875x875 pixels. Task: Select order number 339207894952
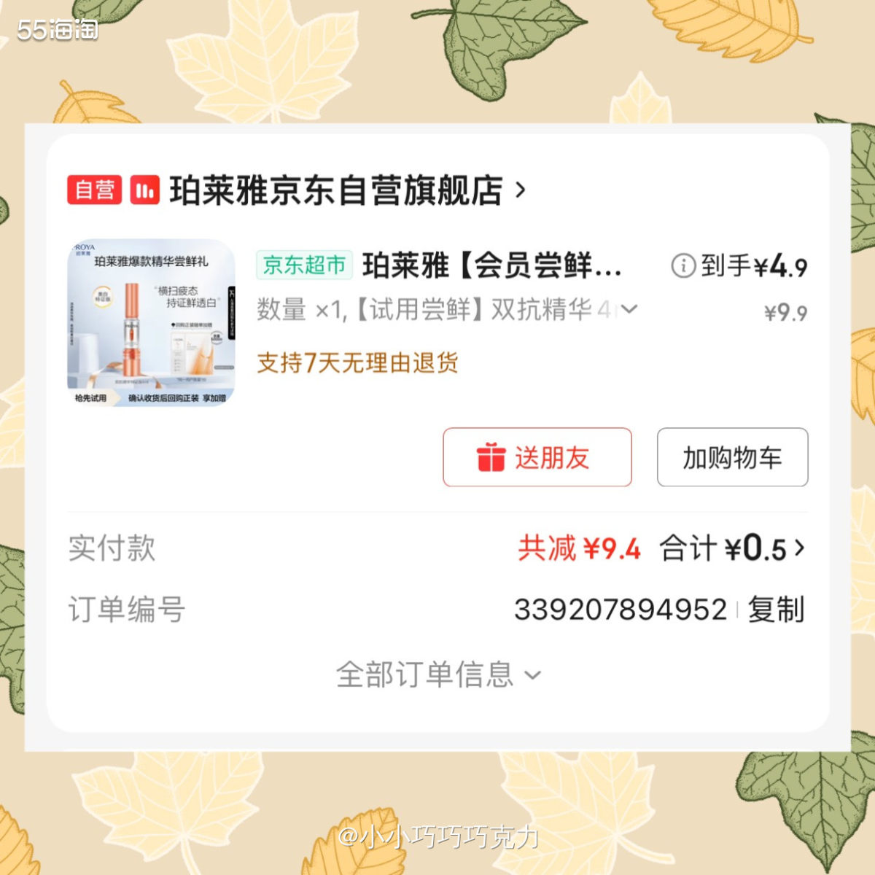[621, 610]
